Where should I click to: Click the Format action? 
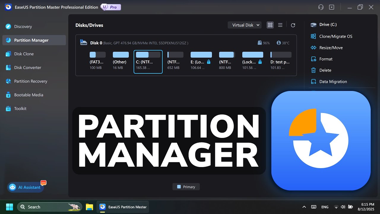(322, 59)
